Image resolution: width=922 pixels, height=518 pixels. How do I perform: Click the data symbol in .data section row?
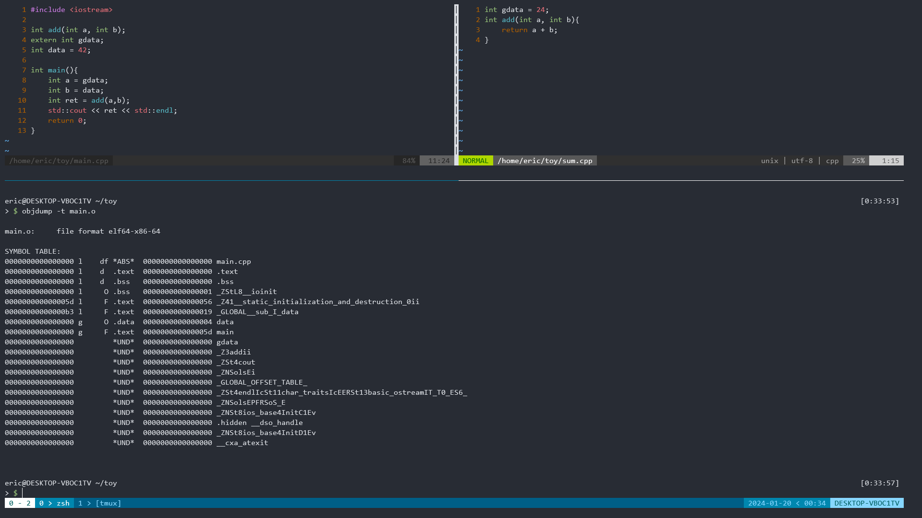click(x=225, y=322)
